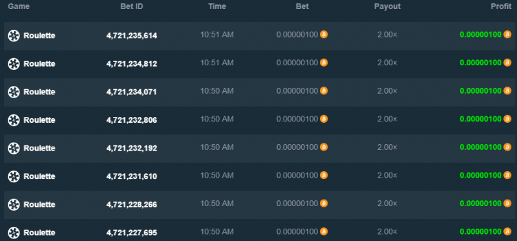This screenshot has height=241, width=517.
Task: Select Roulette label in row 4,721,232,806
Action: (39, 120)
